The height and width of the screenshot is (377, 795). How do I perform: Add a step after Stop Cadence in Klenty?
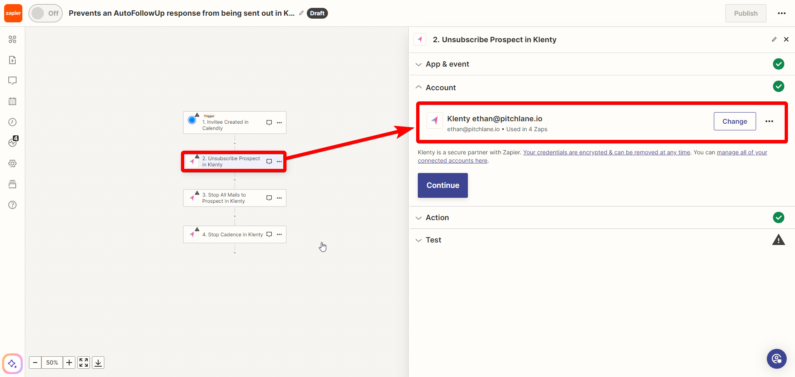[235, 252]
